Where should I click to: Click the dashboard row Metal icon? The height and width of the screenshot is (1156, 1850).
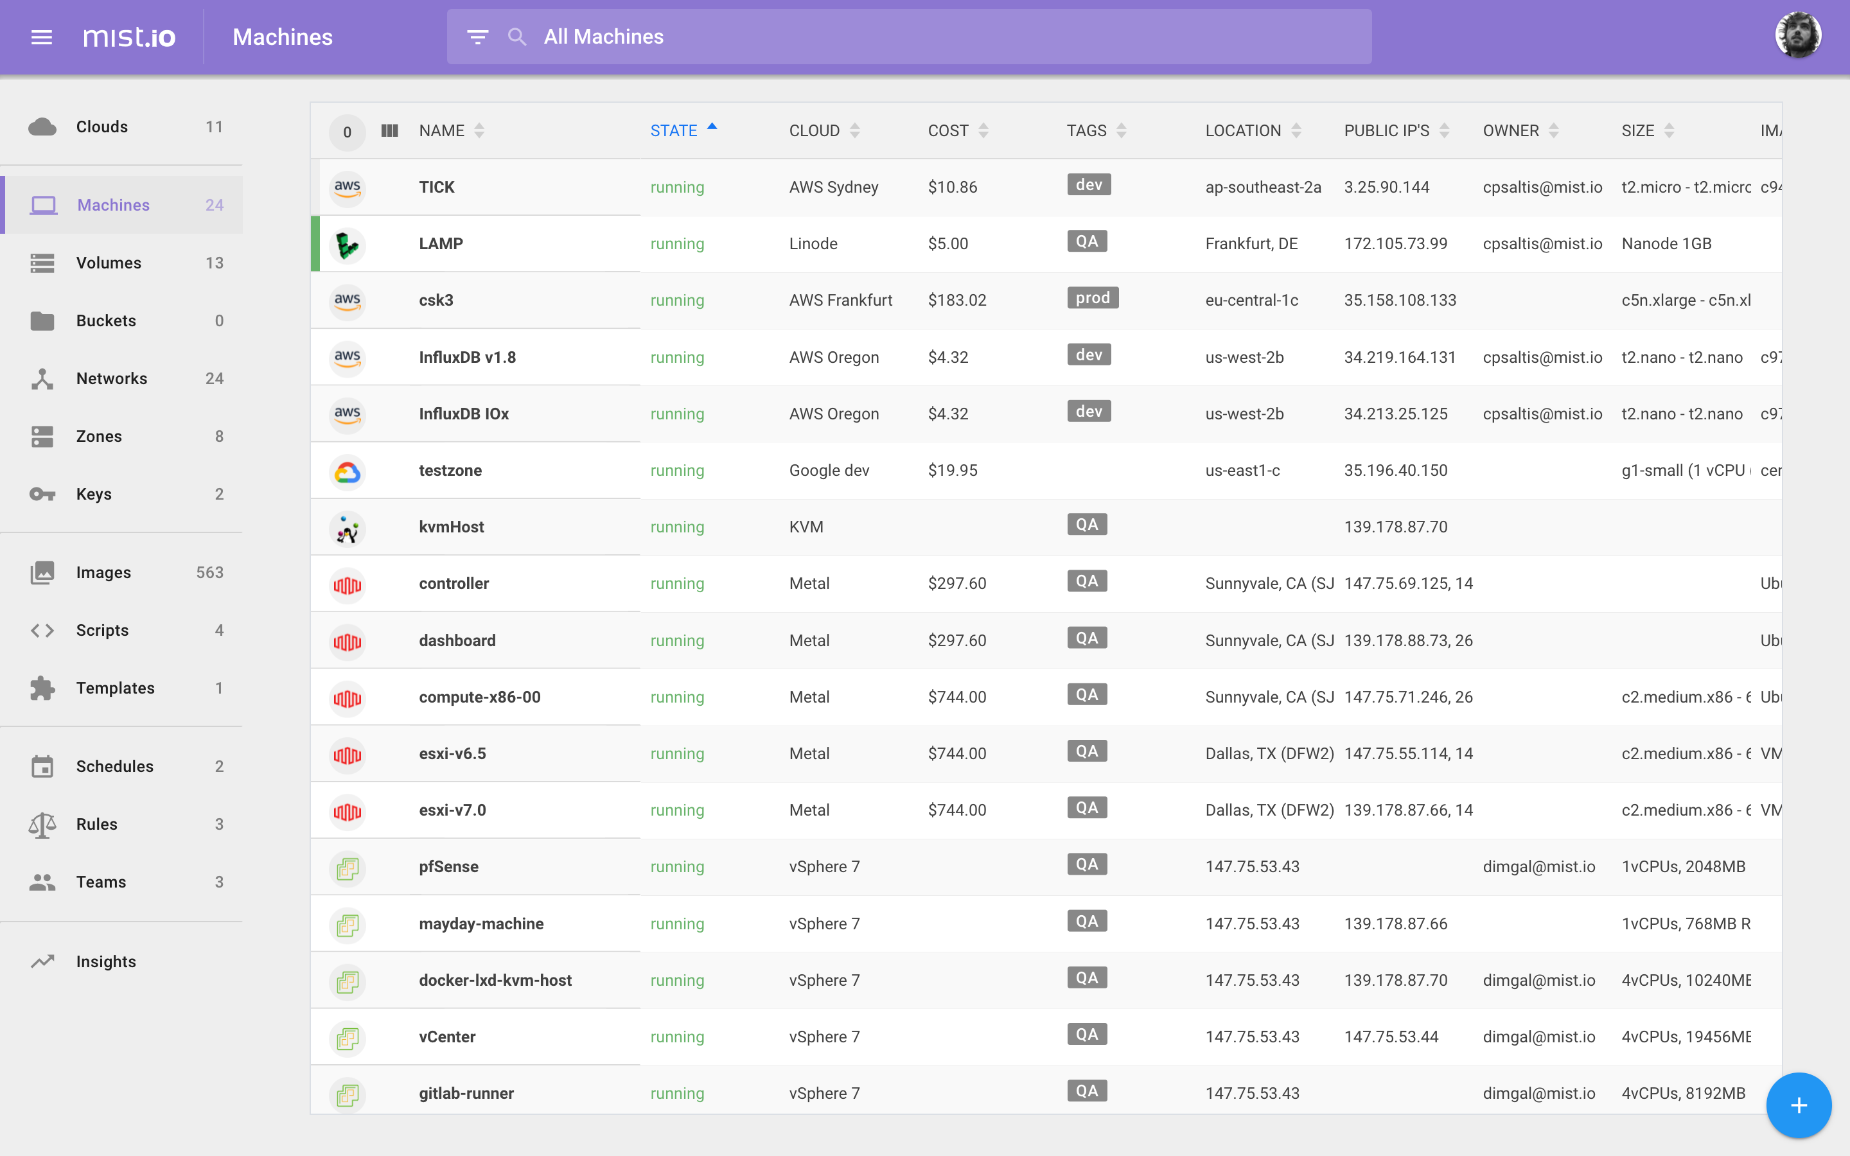point(347,642)
